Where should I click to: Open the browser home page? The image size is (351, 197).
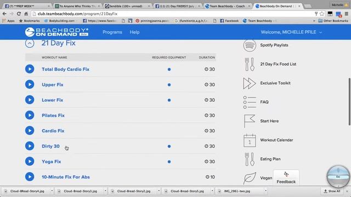click(26, 14)
